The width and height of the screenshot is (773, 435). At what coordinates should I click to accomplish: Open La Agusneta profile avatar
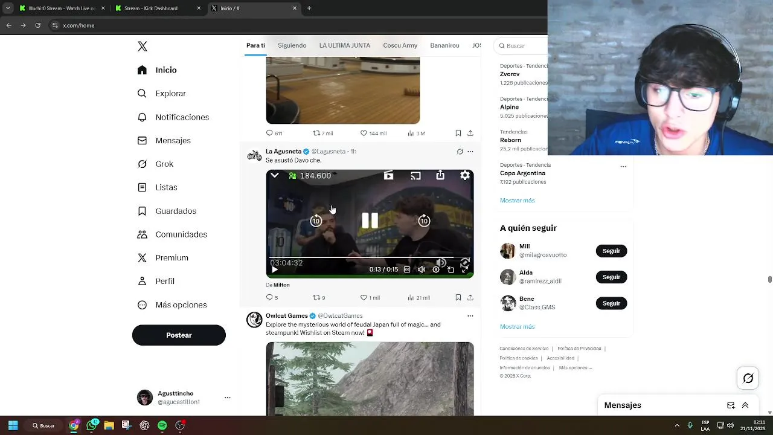pos(254,155)
